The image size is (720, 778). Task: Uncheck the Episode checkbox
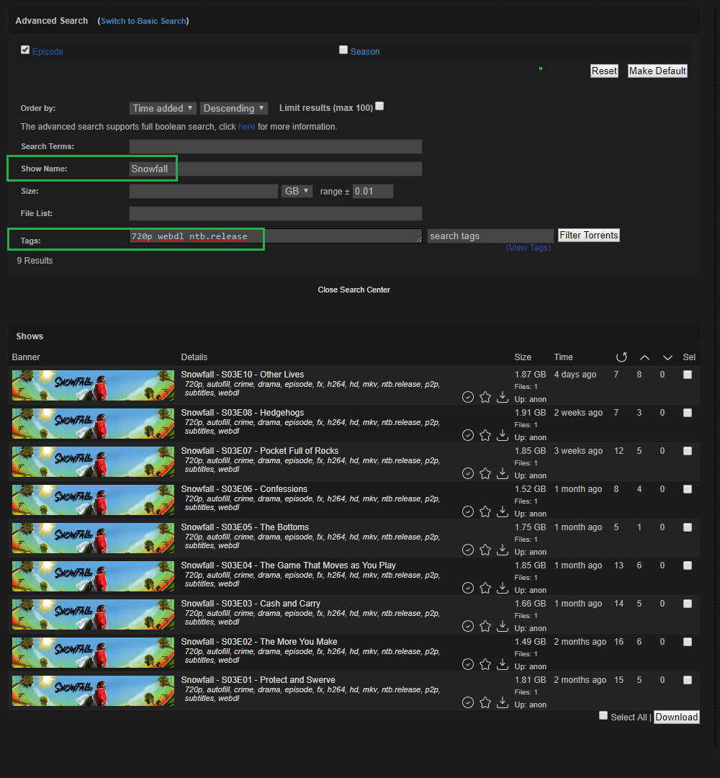coord(25,50)
